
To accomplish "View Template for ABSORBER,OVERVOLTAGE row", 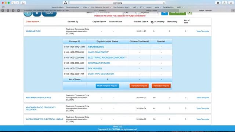I will coord(203,98).
